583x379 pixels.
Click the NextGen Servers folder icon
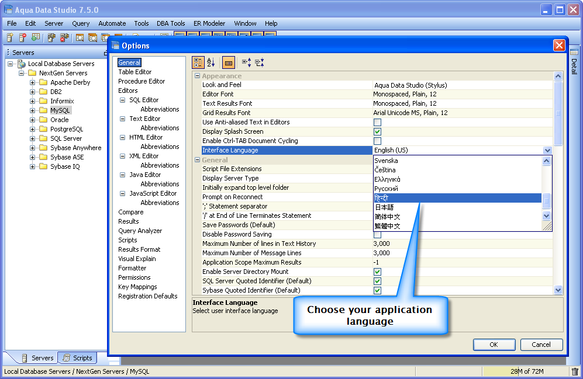pos(32,73)
